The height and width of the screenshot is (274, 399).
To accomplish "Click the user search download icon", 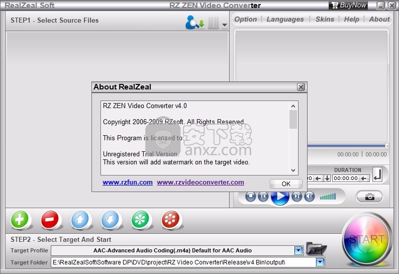I will (x=194, y=23).
